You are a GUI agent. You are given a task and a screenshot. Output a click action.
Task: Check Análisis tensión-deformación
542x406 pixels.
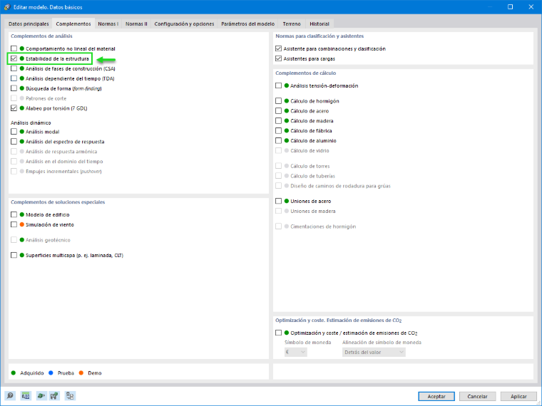(279, 85)
